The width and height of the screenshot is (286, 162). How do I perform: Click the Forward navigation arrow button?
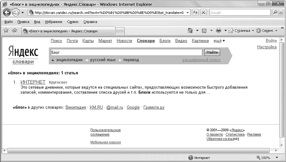click(16, 12)
